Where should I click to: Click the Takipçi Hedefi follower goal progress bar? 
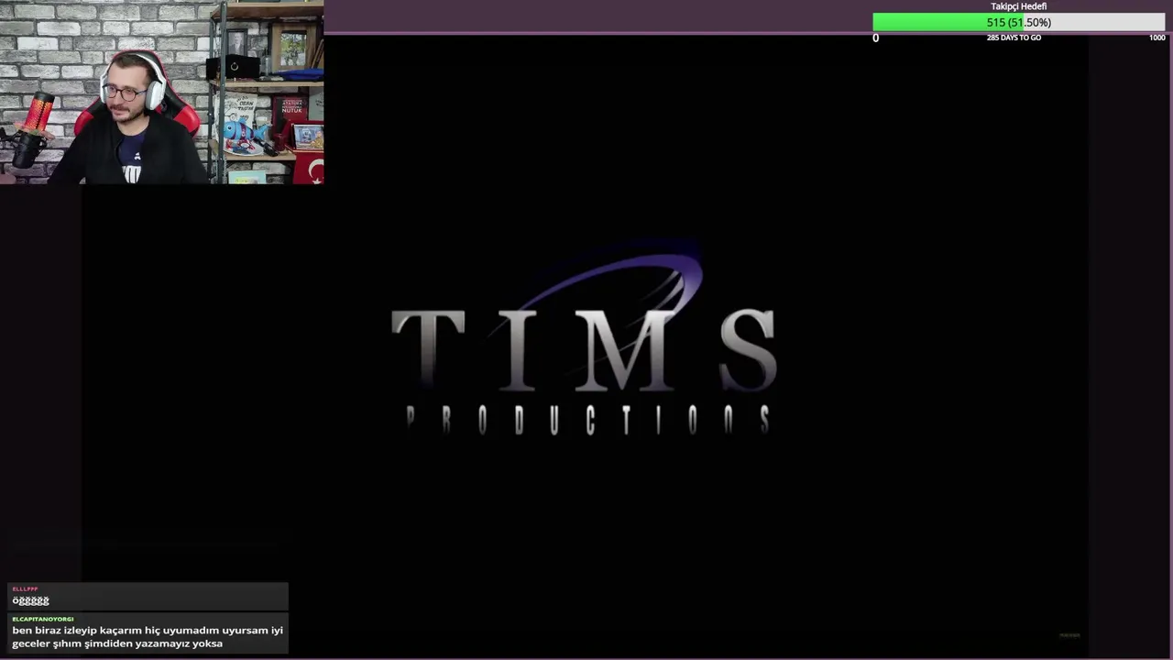1018,22
